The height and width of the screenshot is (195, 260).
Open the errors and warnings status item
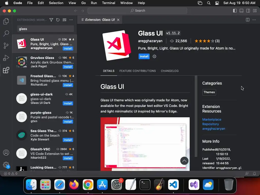coord(11,174)
